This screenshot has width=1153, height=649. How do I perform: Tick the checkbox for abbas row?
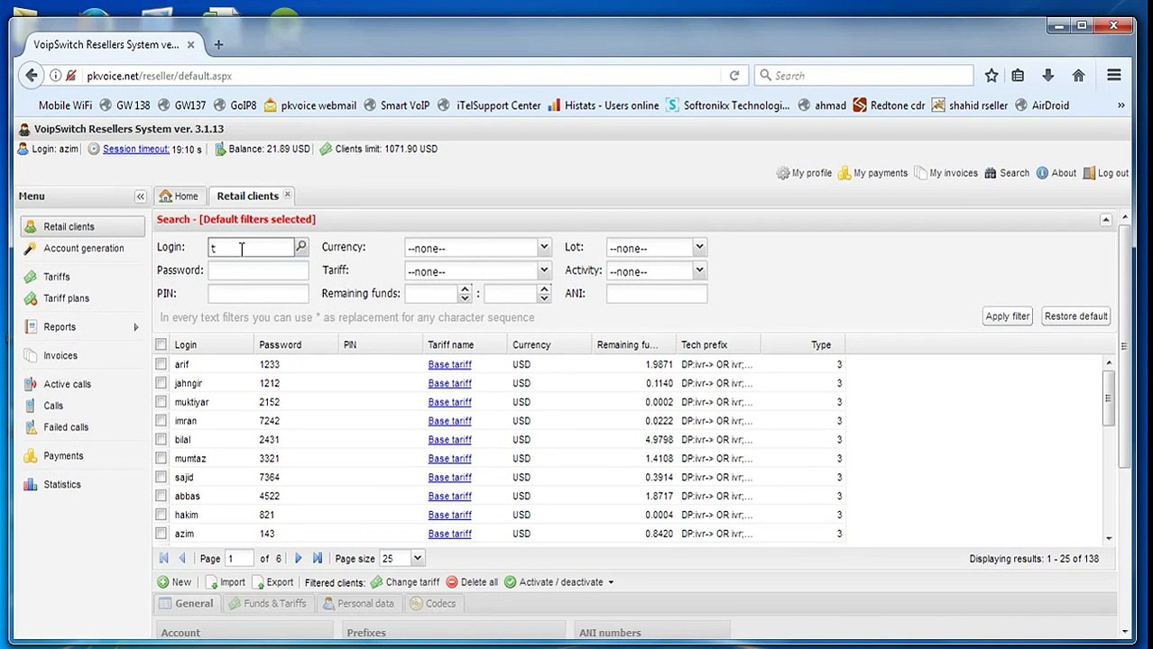pos(161,497)
